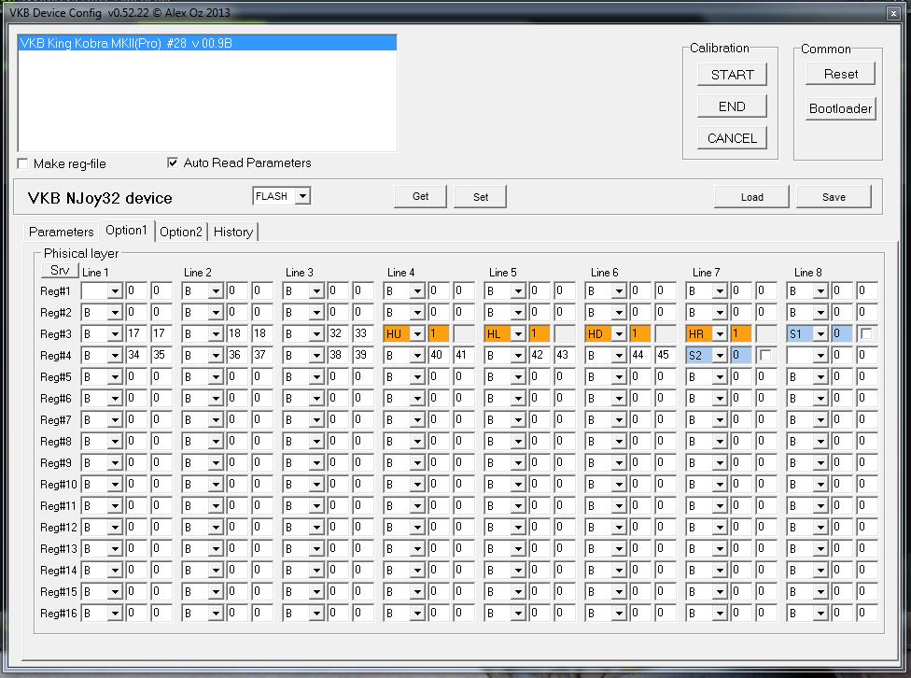The height and width of the screenshot is (678, 911).
Task: Uncheck Auto Read Parameters
Action: pos(173,162)
